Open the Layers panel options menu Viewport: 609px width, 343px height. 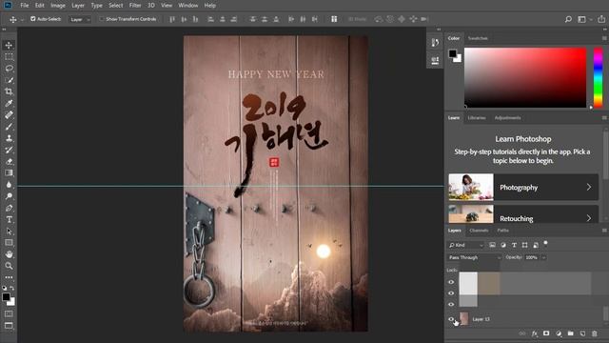[x=604, y=231]
